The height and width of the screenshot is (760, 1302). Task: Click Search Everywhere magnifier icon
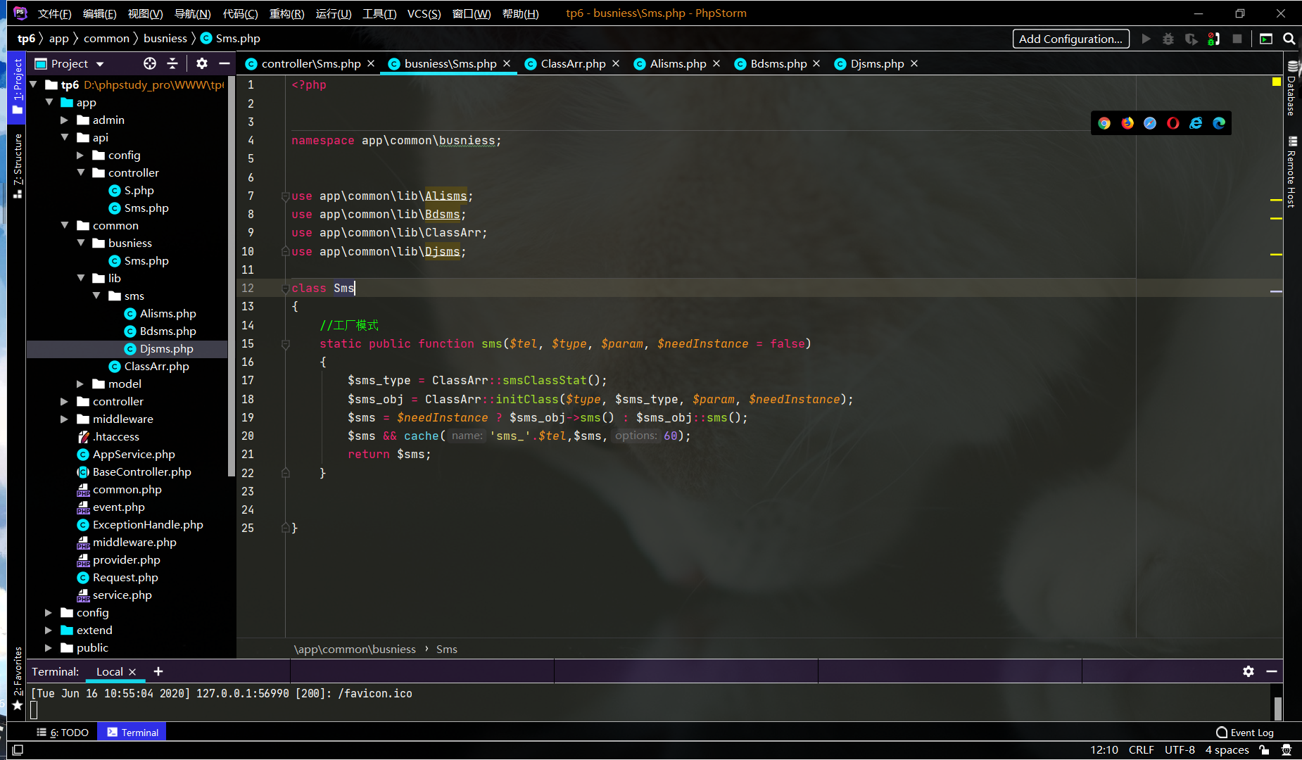point(1289,39)
